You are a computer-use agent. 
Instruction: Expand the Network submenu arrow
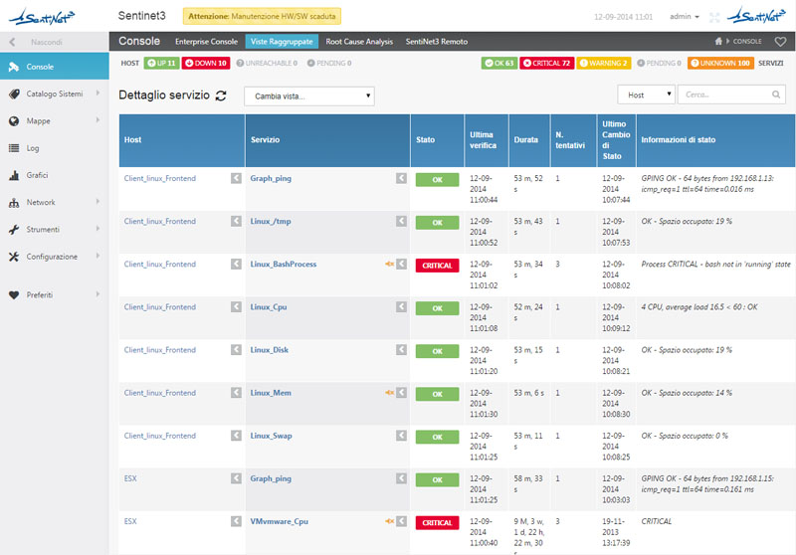[x=98, y=202]
